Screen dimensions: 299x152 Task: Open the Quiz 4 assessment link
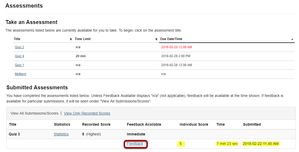click(x=19, y=56)
